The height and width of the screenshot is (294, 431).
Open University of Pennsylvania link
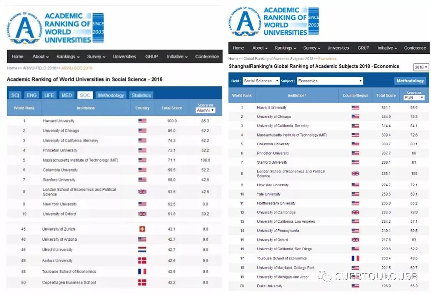[278, 231]
